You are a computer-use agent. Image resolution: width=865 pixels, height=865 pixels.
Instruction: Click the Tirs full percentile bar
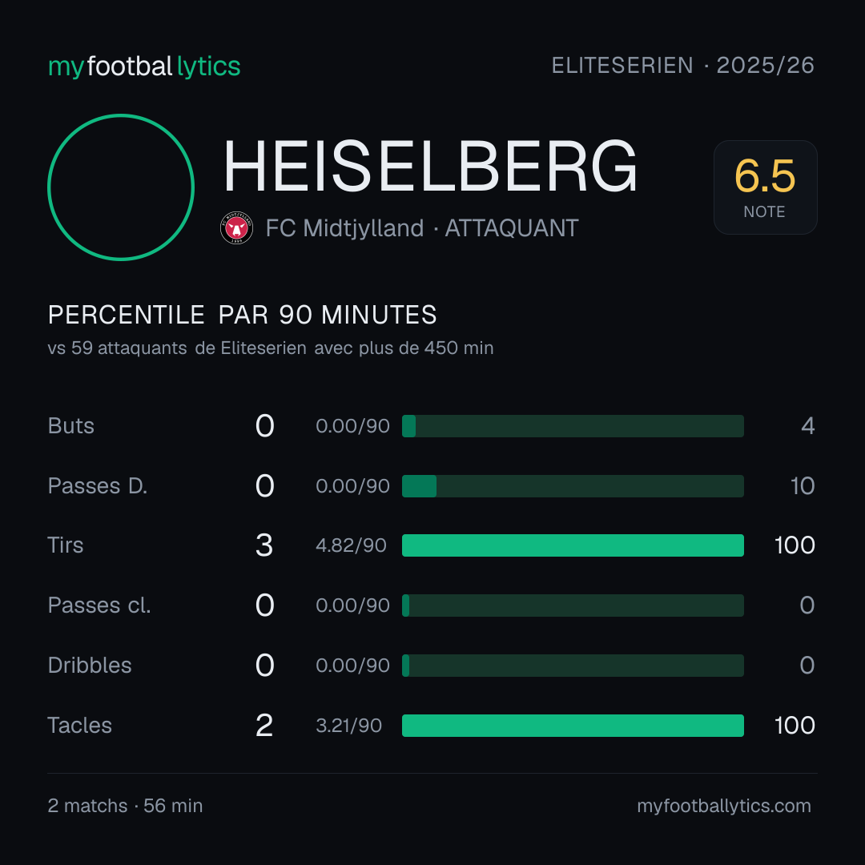click(573, 545)
